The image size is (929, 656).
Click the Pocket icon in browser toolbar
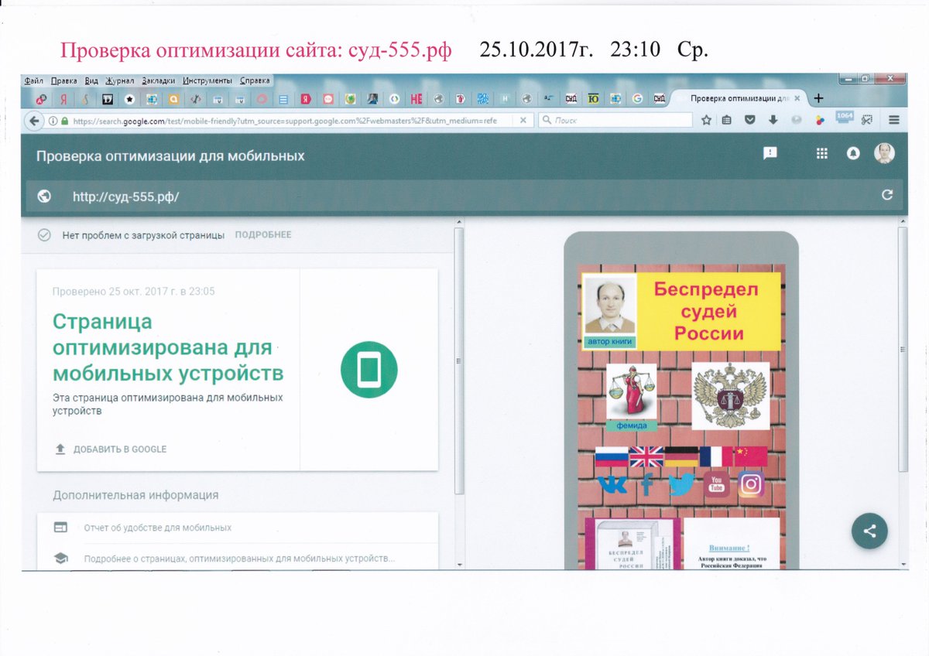click(750, 120)
